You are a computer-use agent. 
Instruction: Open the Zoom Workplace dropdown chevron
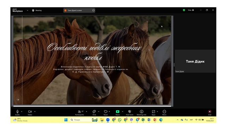click(28, 10)
